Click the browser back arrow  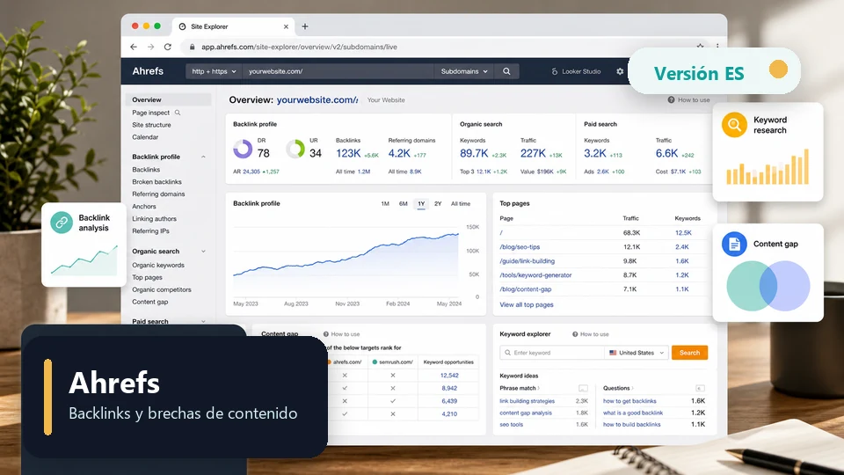point(134,47)
